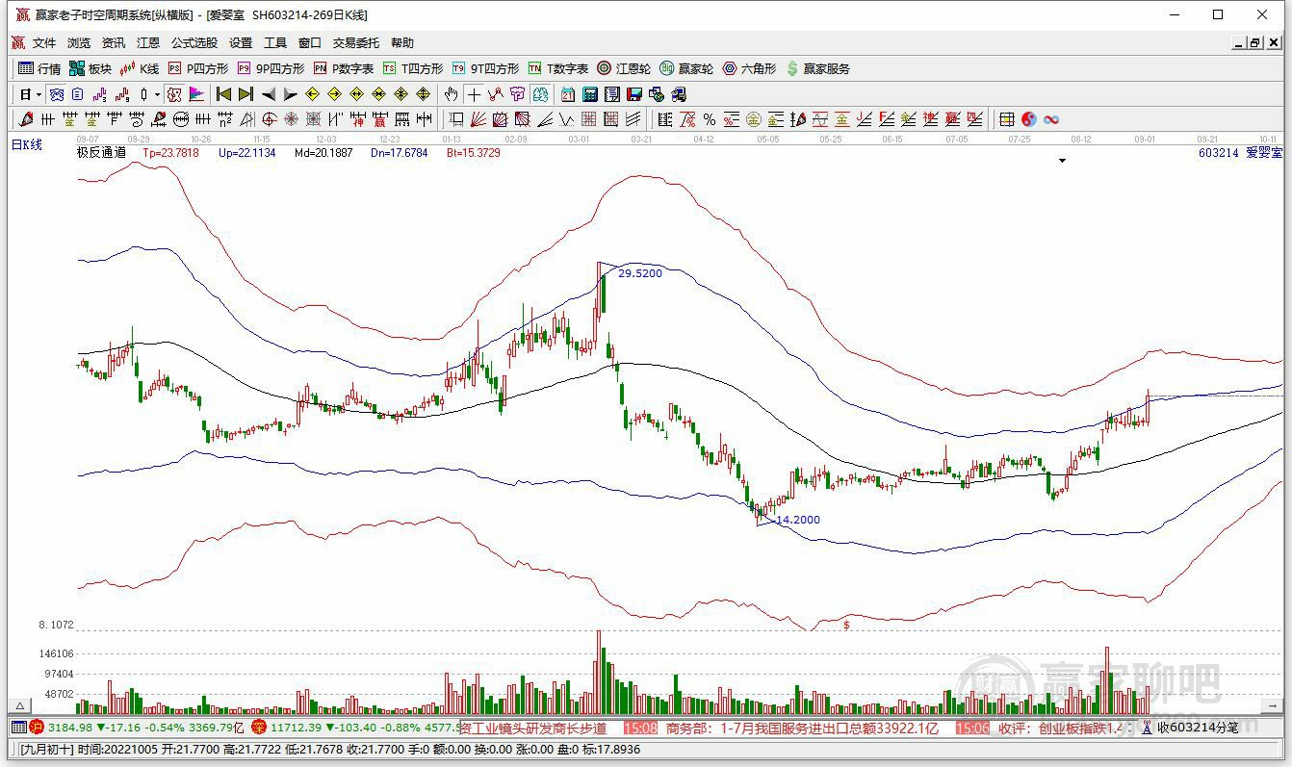The width and height of the screenshot is (1292, 767).
Task: Click the 29.5200 high price label
Action: coord(640,273)
